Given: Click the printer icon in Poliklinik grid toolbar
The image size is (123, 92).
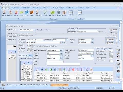Looking at the screenshot, I should [78, 70].
